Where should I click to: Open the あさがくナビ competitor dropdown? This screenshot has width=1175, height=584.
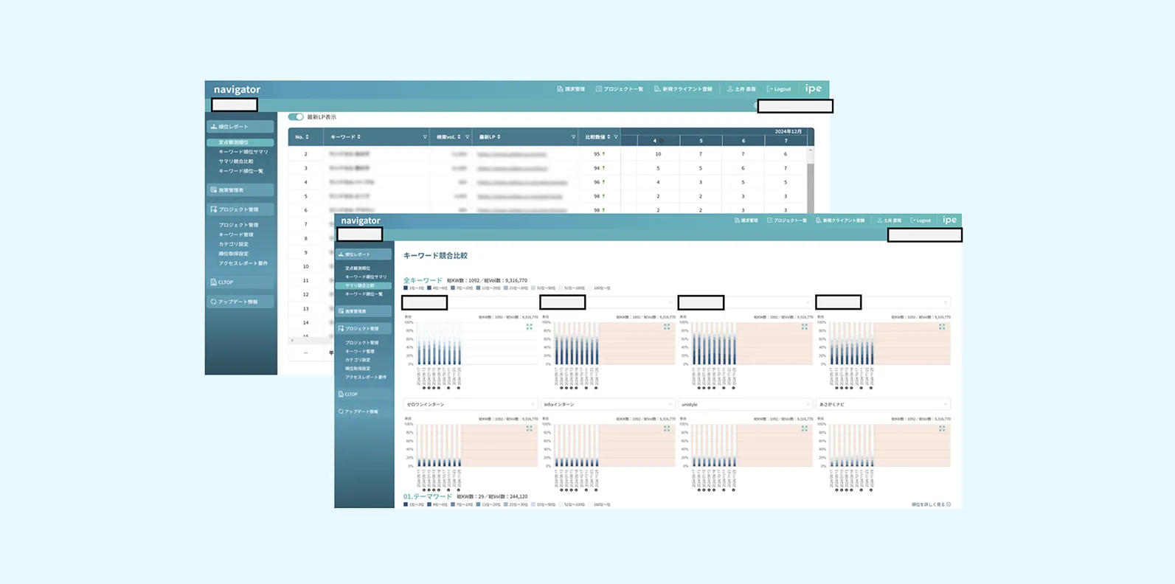[882, 405]
